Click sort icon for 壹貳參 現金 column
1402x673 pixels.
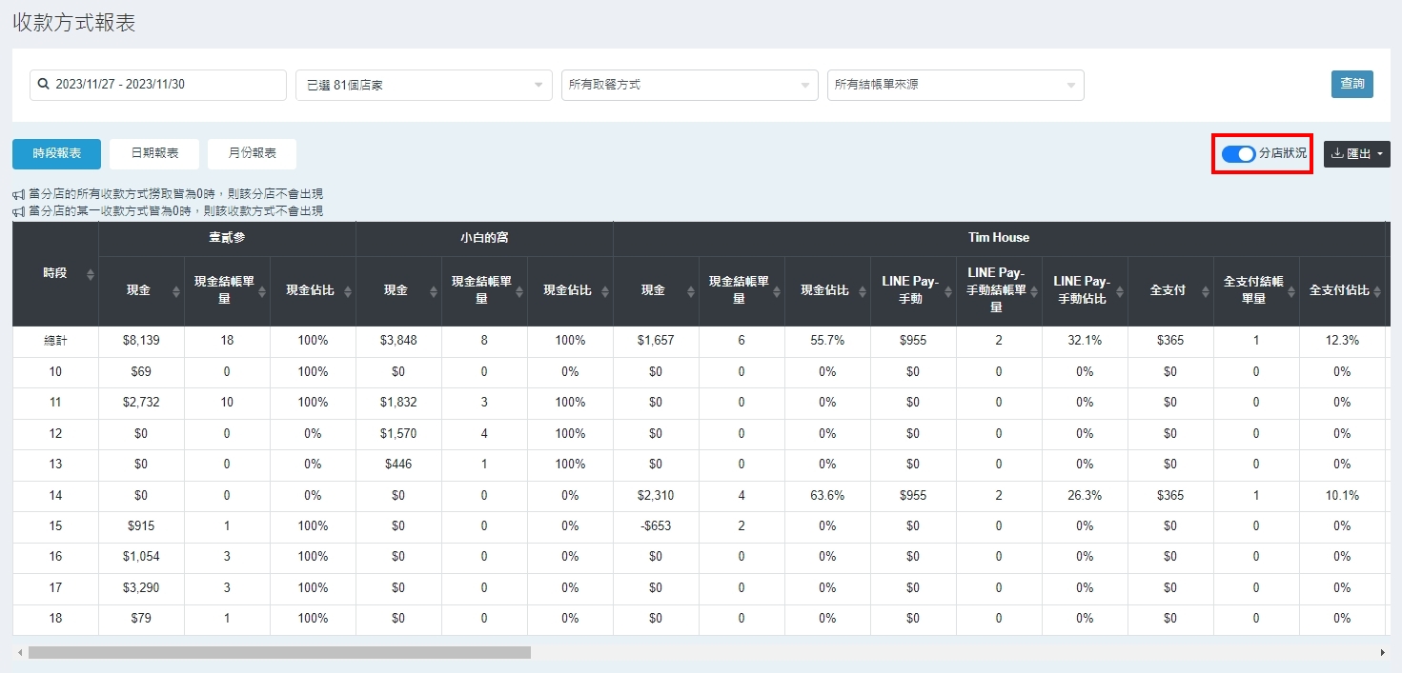(176, 291)
